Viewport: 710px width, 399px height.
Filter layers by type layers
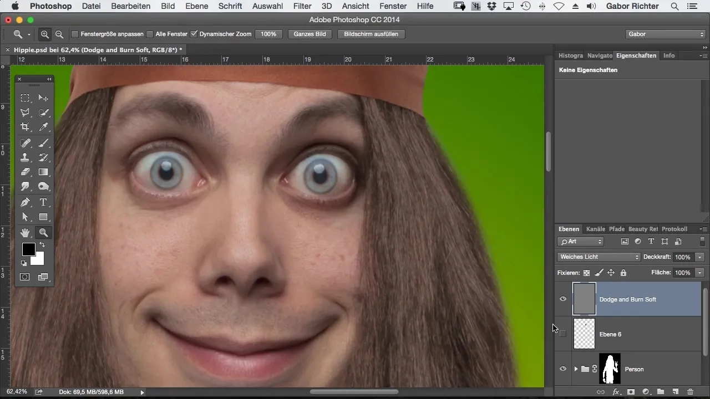651,242
